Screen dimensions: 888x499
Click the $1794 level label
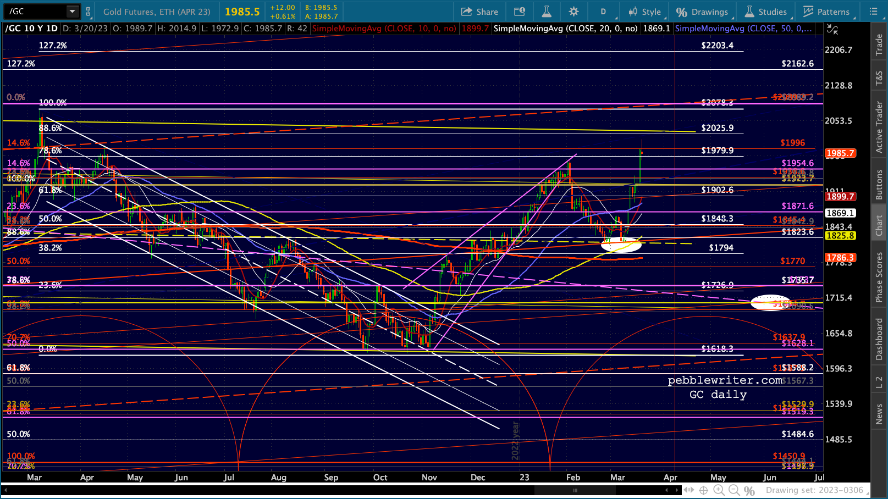click(x=721, y=248)
